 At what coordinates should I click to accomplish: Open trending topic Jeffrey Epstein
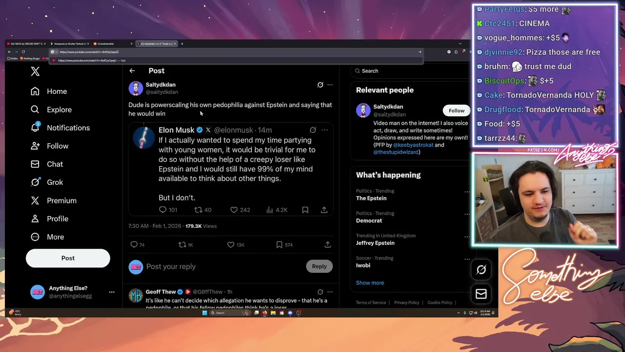coord(375,243)
